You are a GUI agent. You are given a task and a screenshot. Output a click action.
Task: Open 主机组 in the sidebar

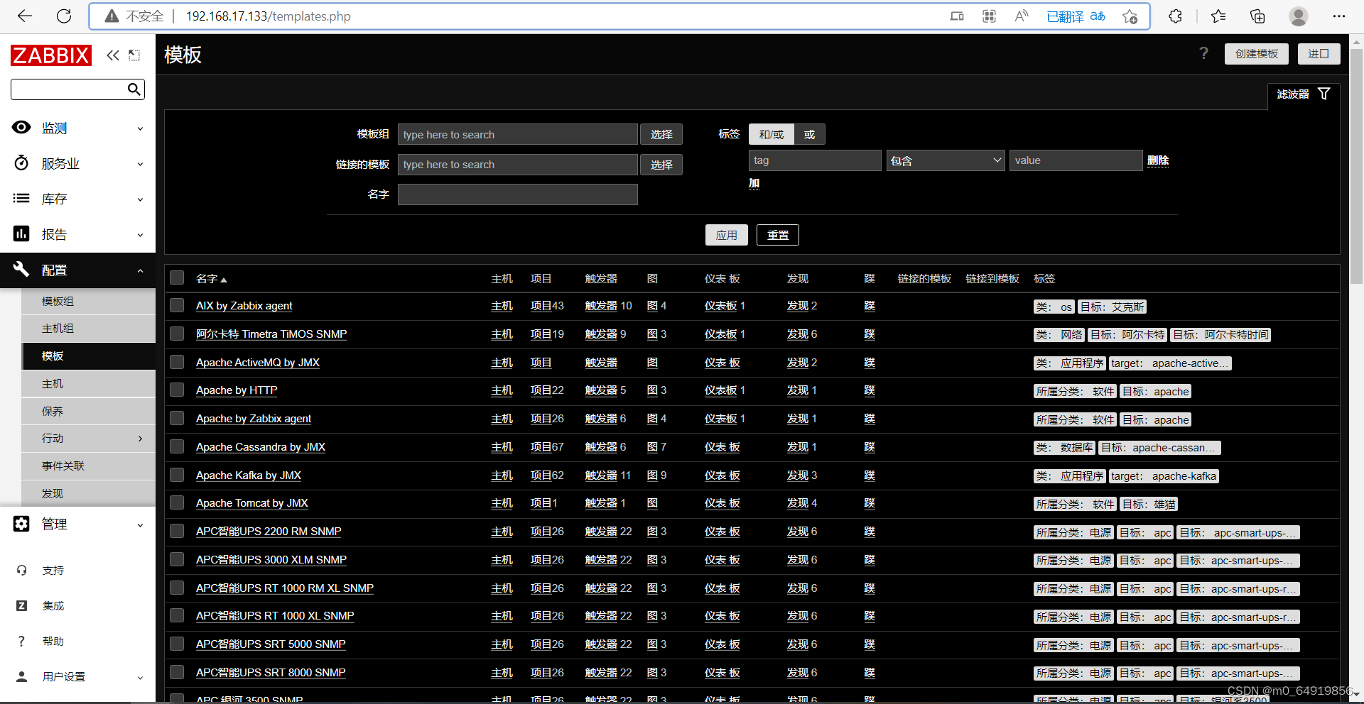[89, 329]
